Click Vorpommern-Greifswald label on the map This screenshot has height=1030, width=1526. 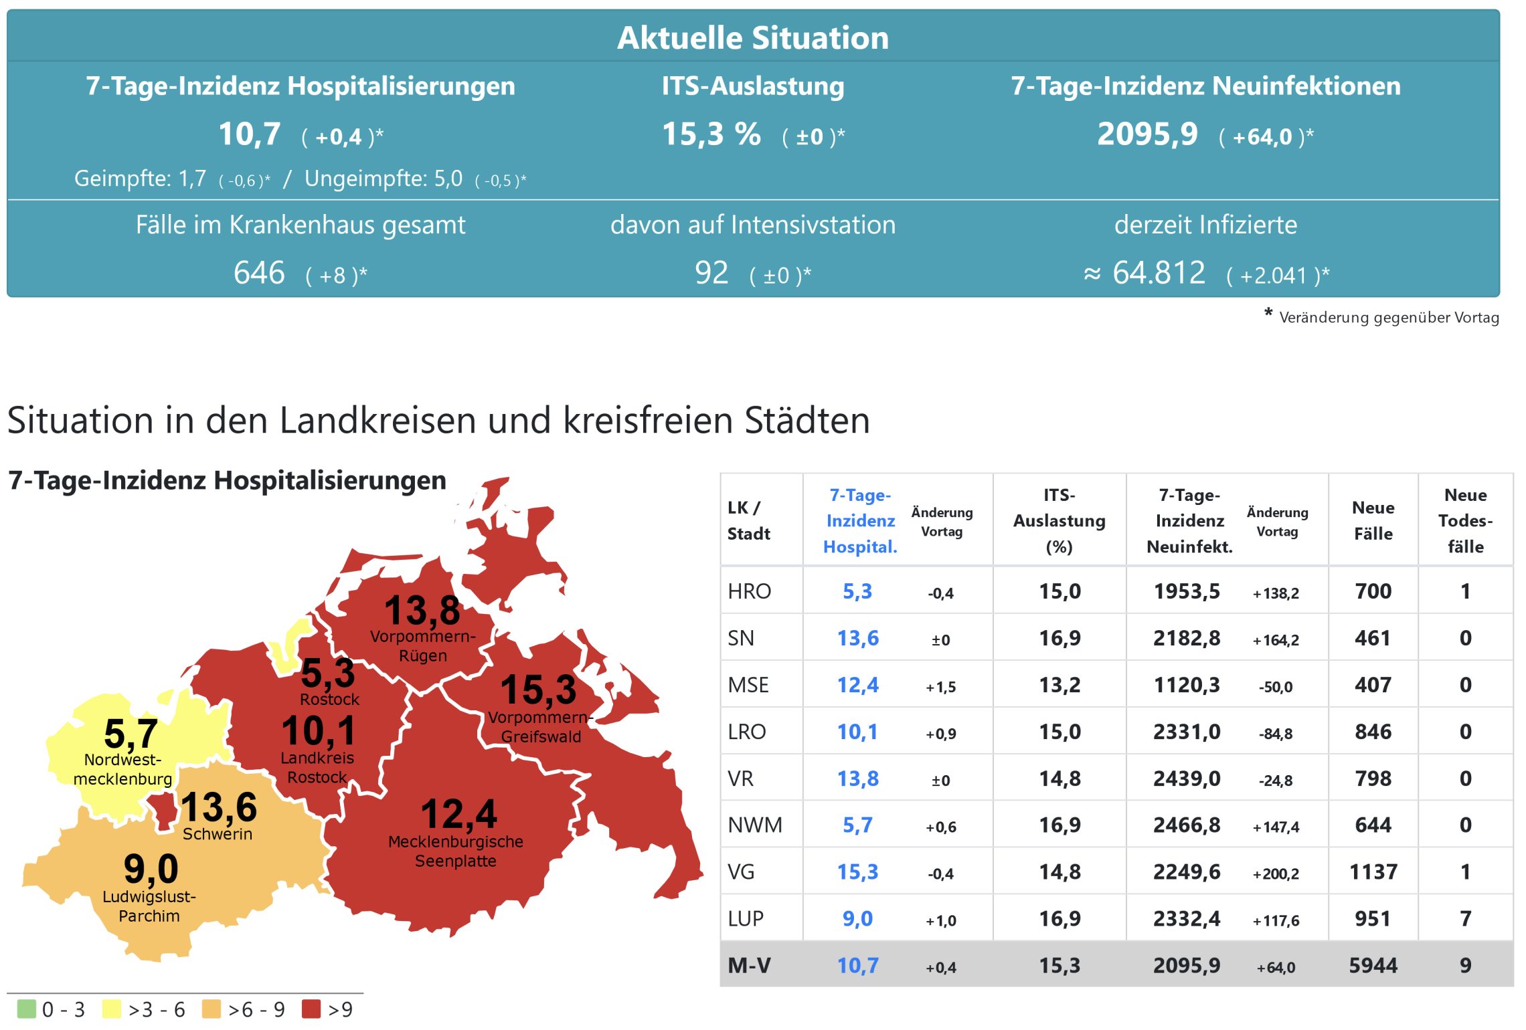(x=539, y=727)
